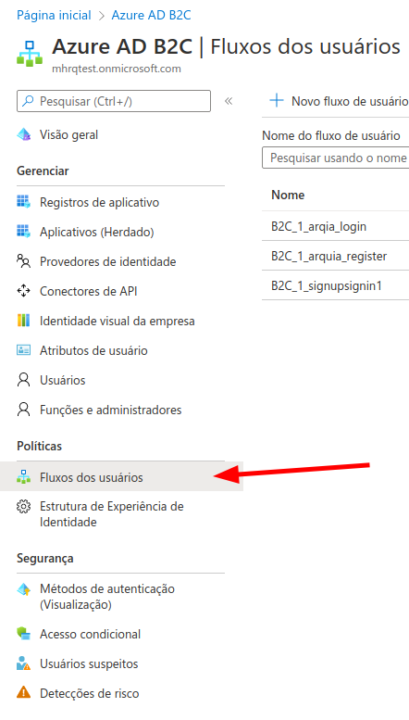The width and height of the screenshot is (409, 720).
Task: Go to Página inicial breadcrumb
Action: [x=54, y=16]
